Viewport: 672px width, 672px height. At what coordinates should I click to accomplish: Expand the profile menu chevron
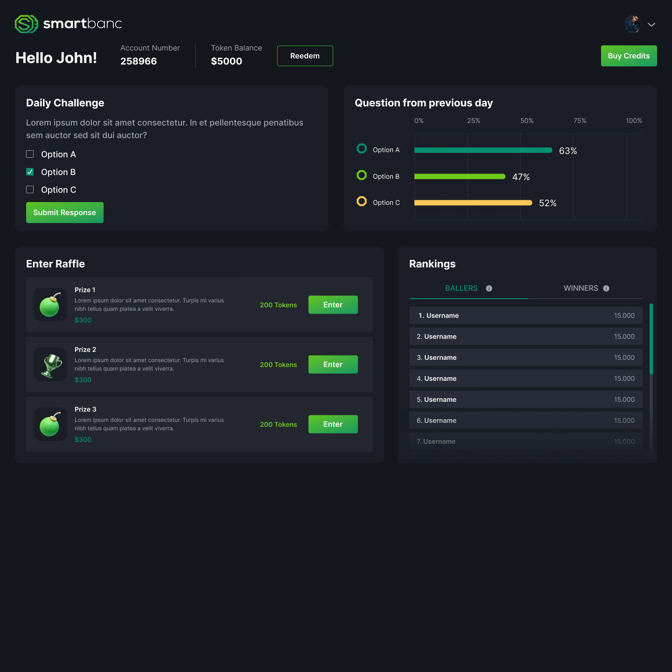pyautogui.click(x=651, y=25)
